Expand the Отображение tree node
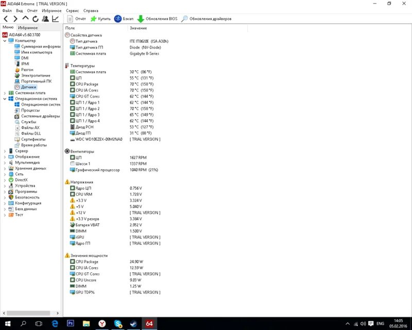 (5, 157)
